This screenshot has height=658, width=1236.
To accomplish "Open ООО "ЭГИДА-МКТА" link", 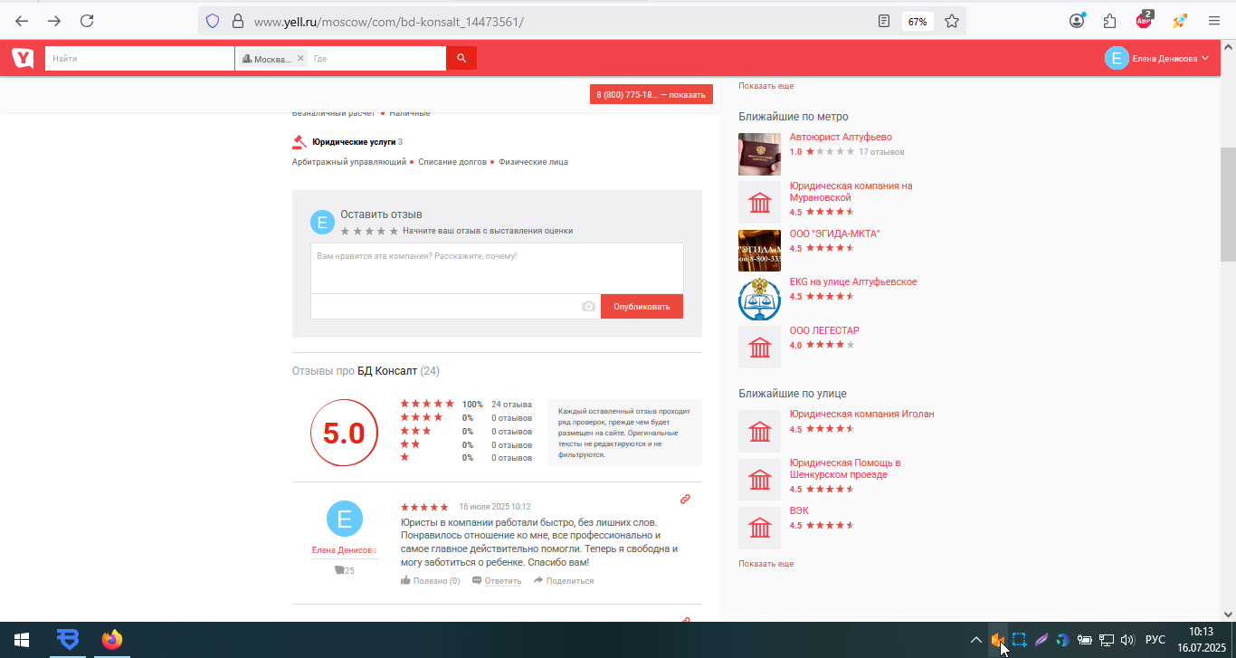I will [x=834, y=234].
